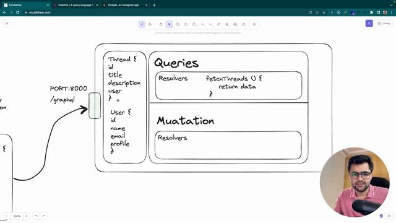Viewport: 396px width, 223px height.
Task: Expand the tab search chevron
Action: [x=391, y=5]
